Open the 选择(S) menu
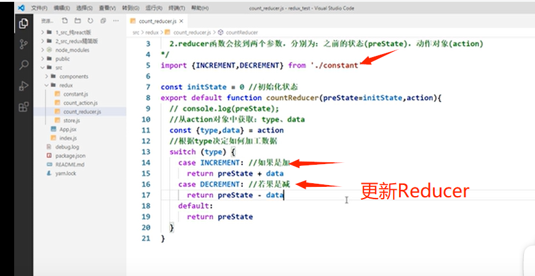This screenshot has width=535, height=276. [84, 8]
